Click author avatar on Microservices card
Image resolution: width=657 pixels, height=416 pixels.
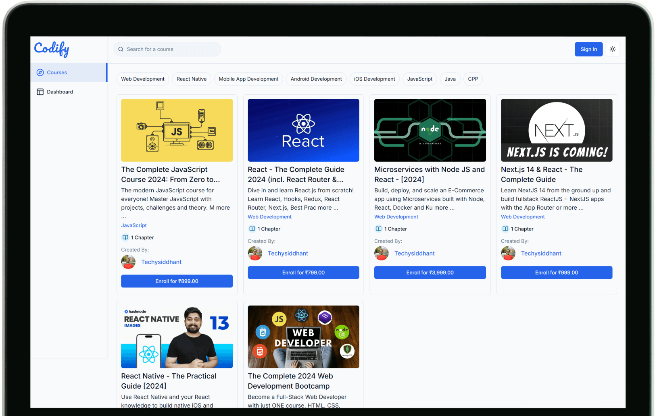coord(382,254)
